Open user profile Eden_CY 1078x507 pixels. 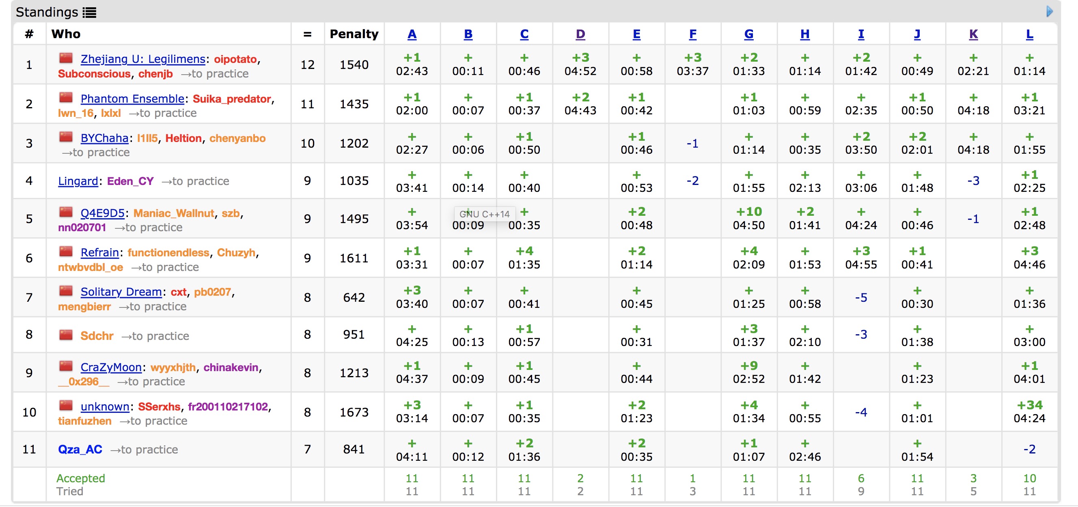coord(130,181)
